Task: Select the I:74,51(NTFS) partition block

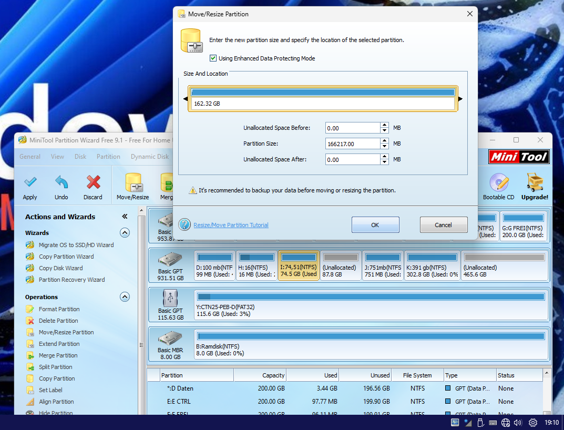Action: (299, 265)
